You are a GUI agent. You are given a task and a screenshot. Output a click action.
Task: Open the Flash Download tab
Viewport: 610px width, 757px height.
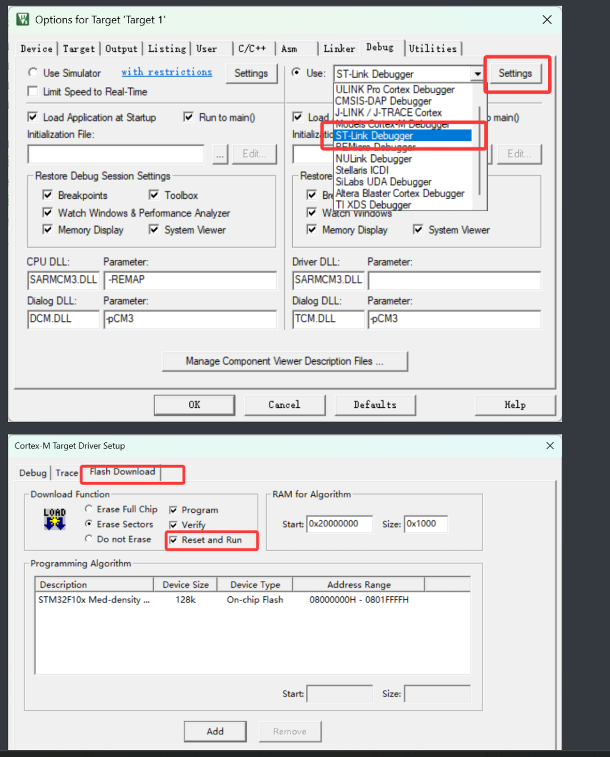(x=122, y=472)
